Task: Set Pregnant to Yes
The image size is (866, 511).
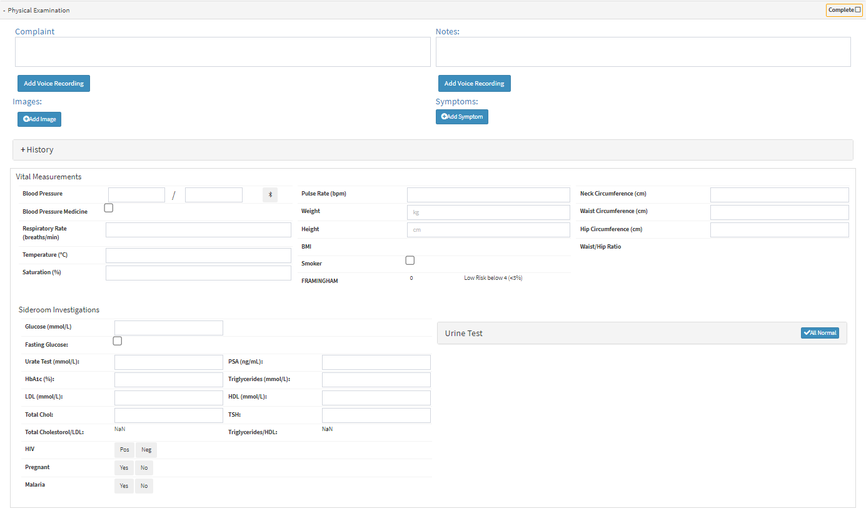Action: [124, 468]
